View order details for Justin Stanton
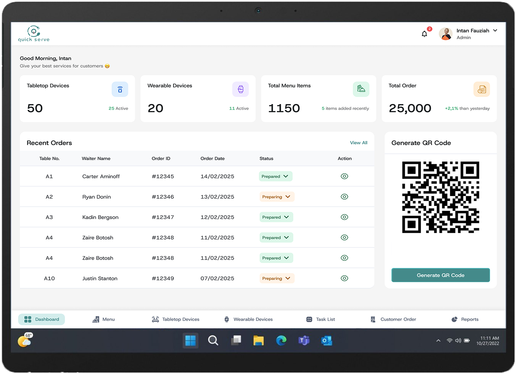Viewport: 516px width, 374px height. pyautogui.click(x=344, y=278)
